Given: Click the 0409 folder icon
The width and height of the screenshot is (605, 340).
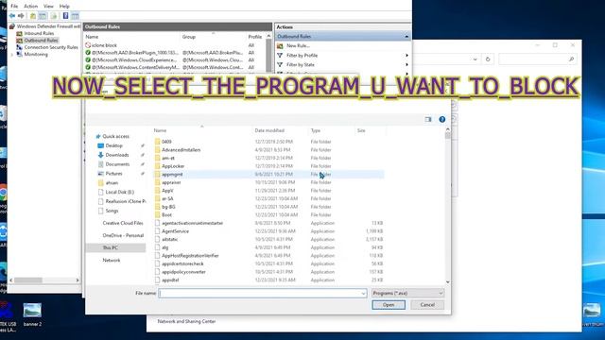Looking at the screenshot, I should coord(158,142).
